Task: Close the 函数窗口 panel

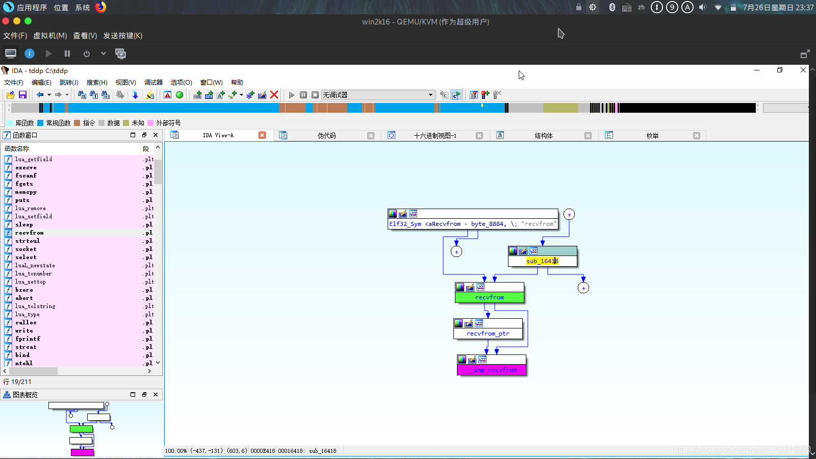Action: pos(156,135)
